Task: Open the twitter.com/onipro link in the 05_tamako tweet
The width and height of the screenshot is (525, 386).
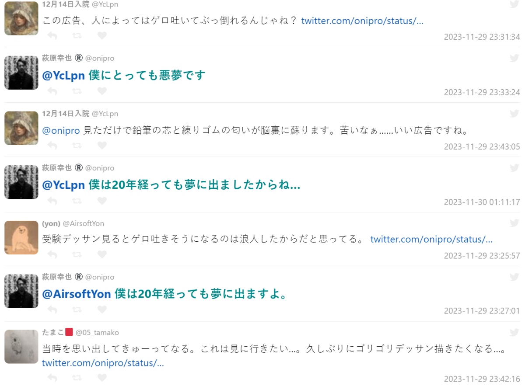Action: click(103, 363)
